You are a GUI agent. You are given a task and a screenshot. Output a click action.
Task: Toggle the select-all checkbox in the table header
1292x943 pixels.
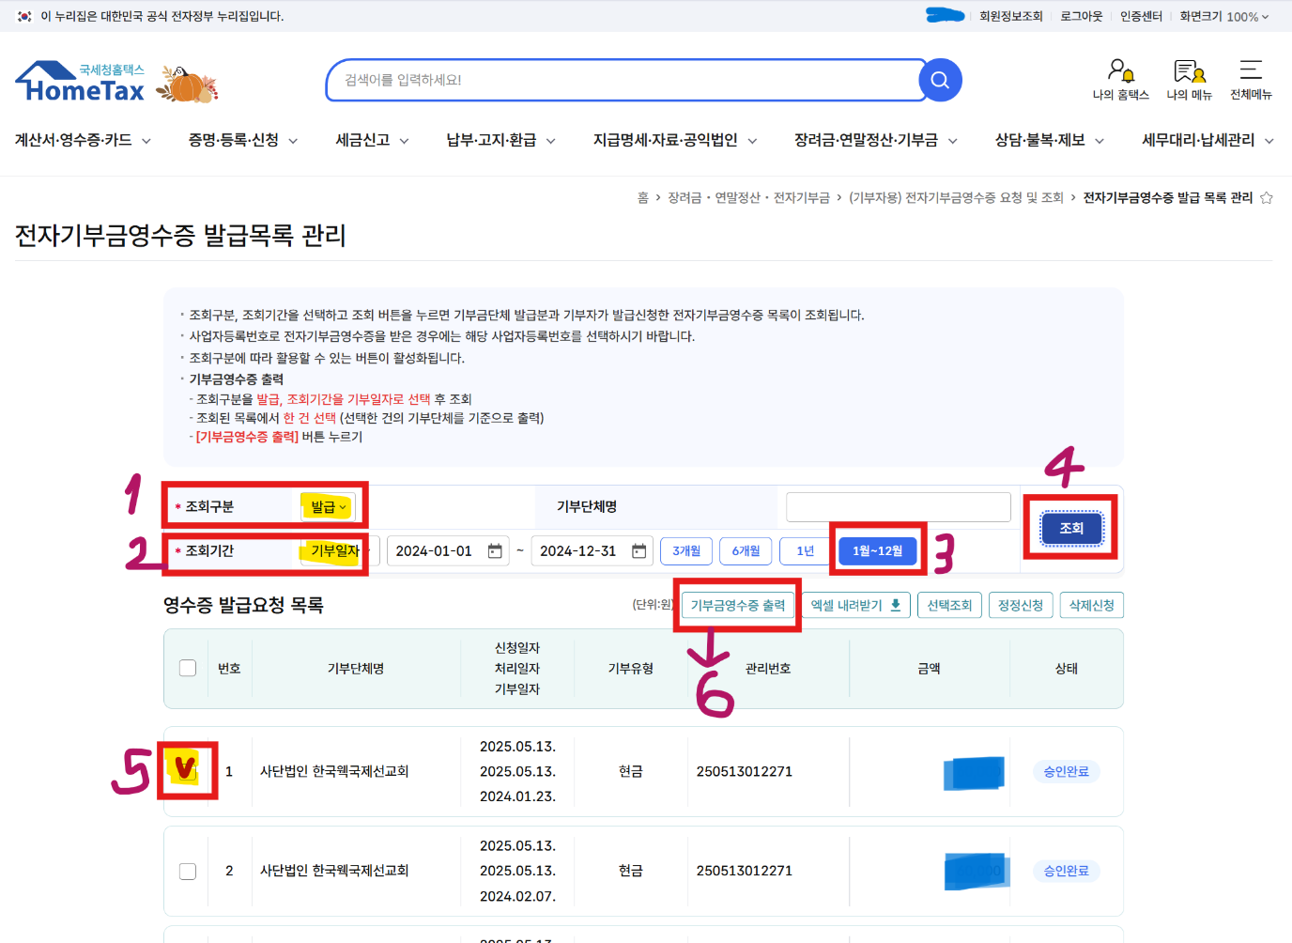point(187,668)
